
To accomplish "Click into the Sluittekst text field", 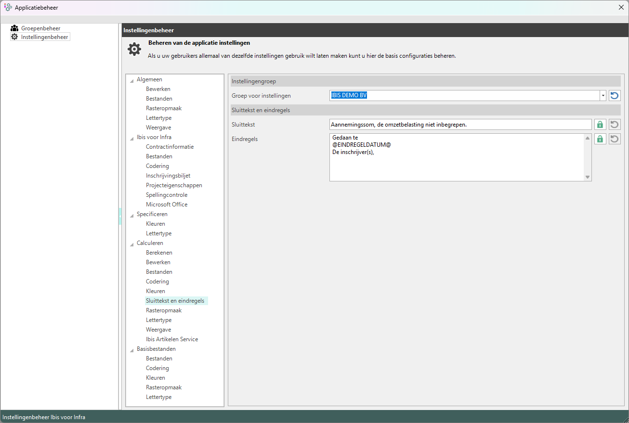I will click(x=460, y=125).
